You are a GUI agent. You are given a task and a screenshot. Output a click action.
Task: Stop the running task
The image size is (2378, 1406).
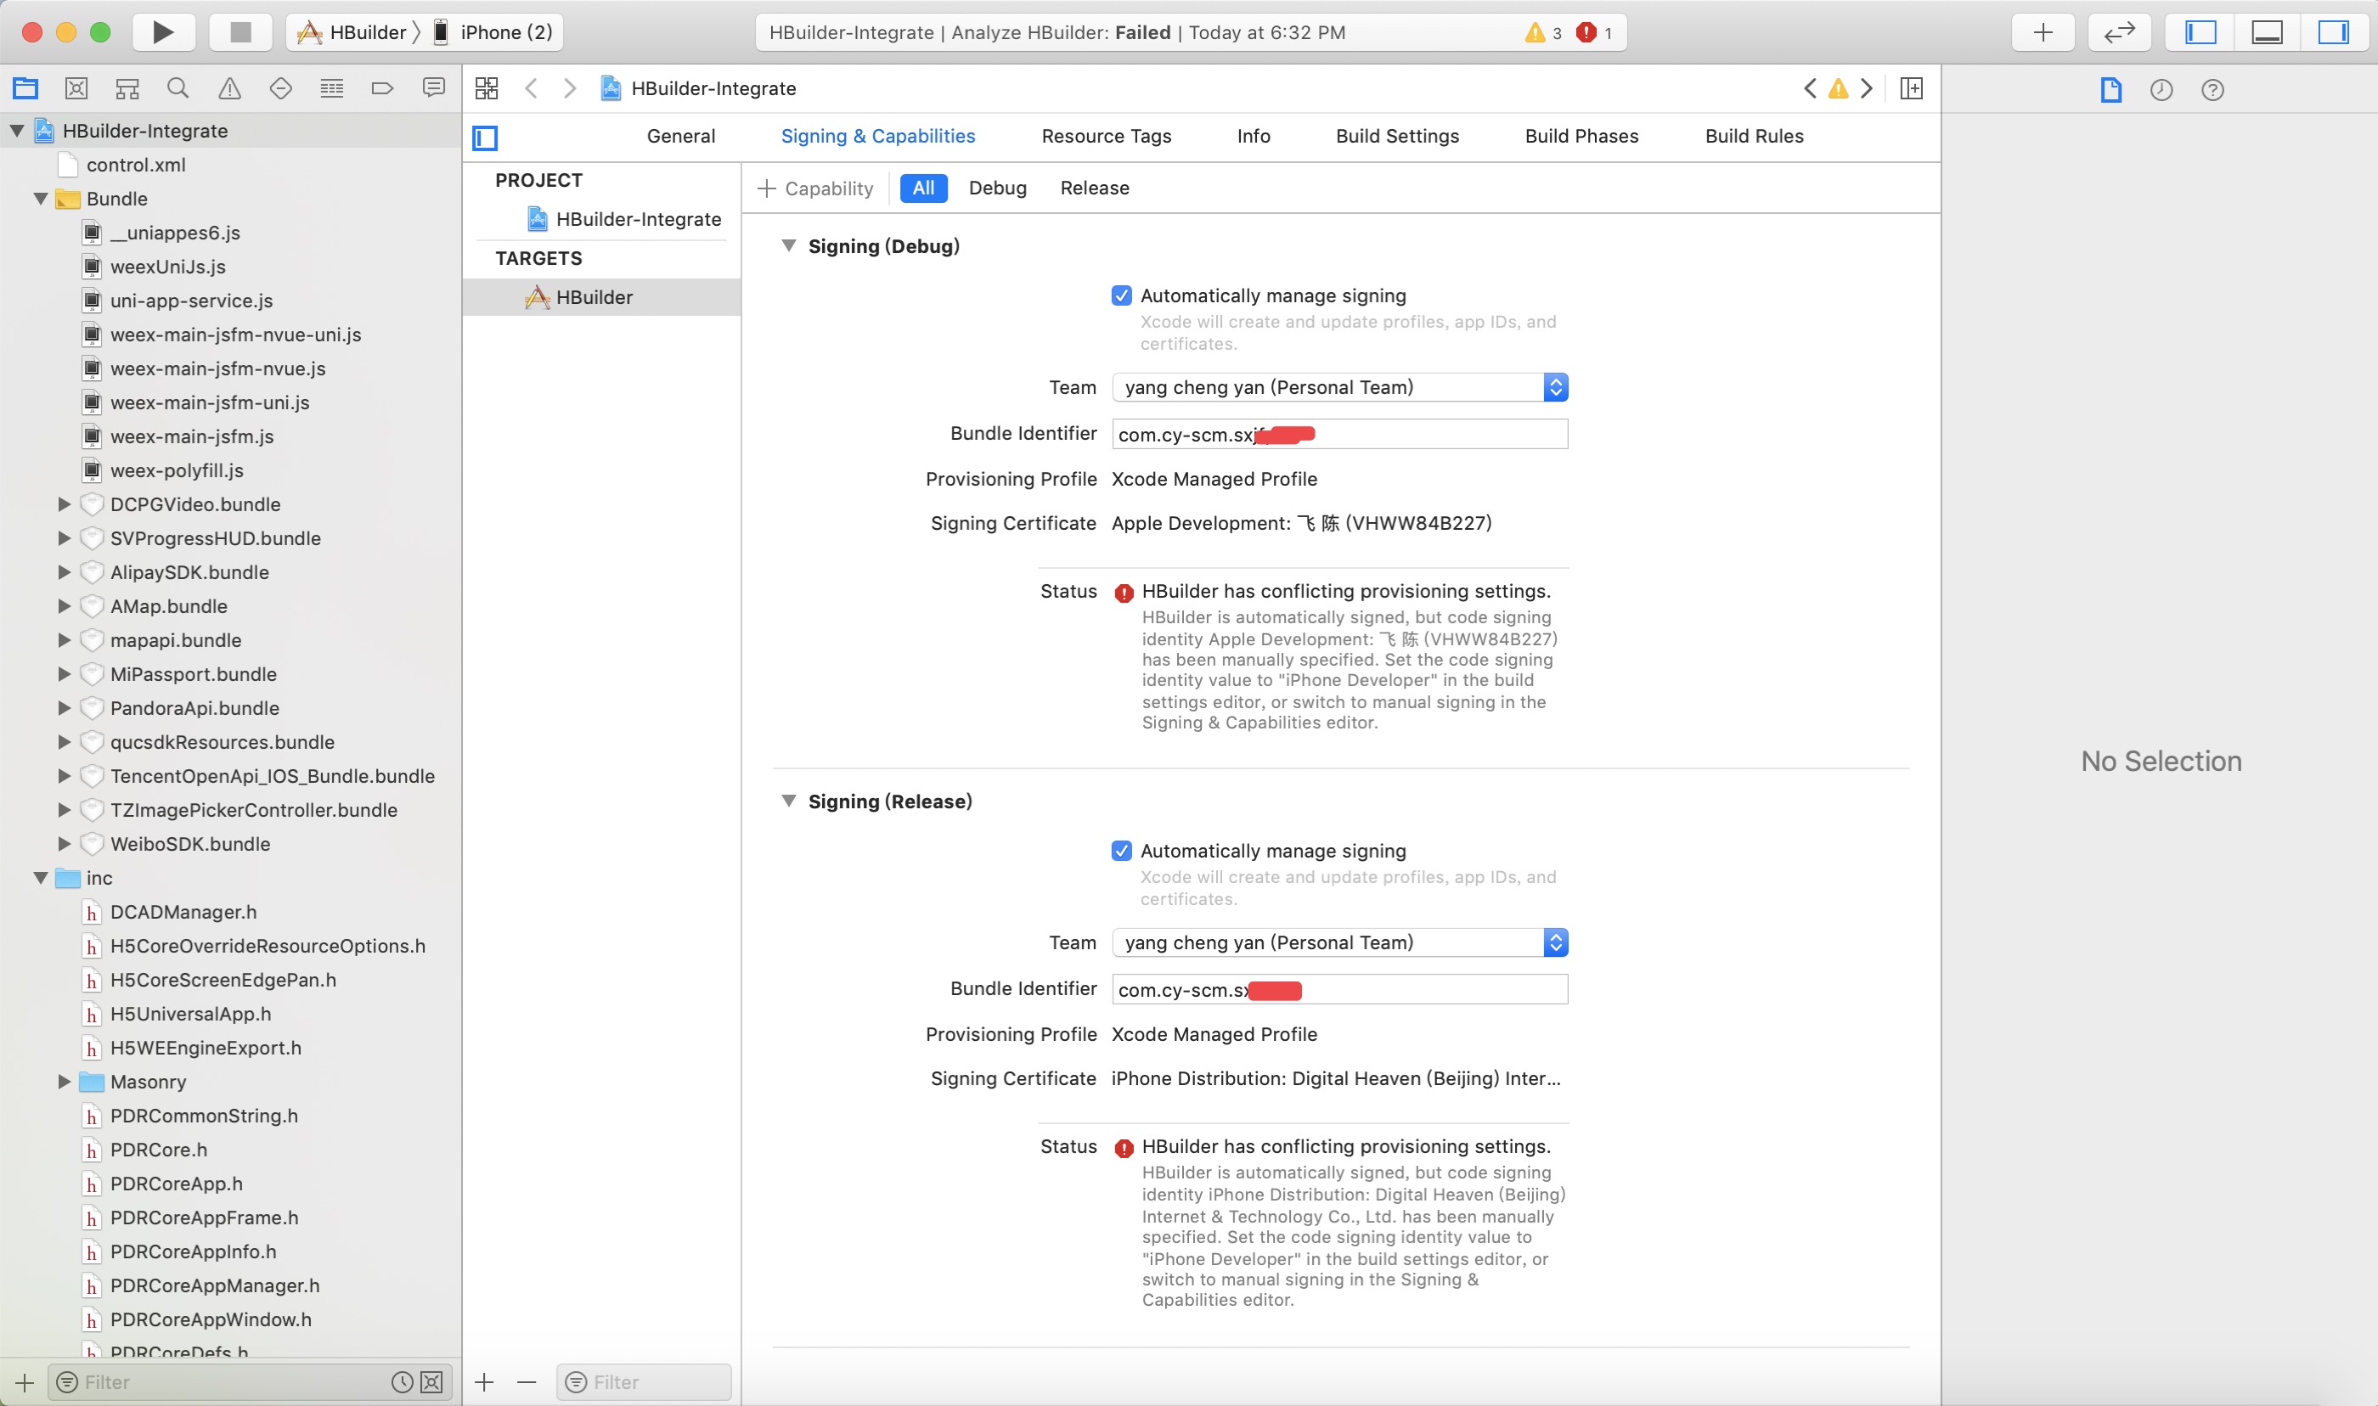coord(240,32)
